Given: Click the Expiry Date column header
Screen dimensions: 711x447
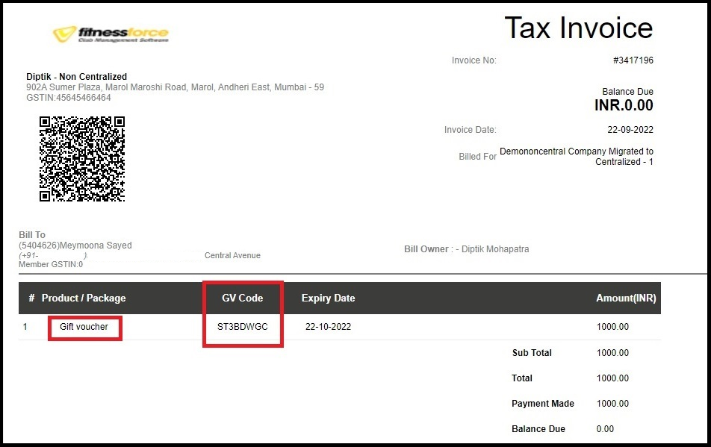Looking at the screenshot, I should 328,298.
